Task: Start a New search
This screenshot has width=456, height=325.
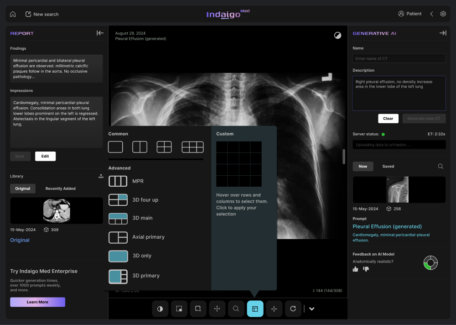Action: 42,14
